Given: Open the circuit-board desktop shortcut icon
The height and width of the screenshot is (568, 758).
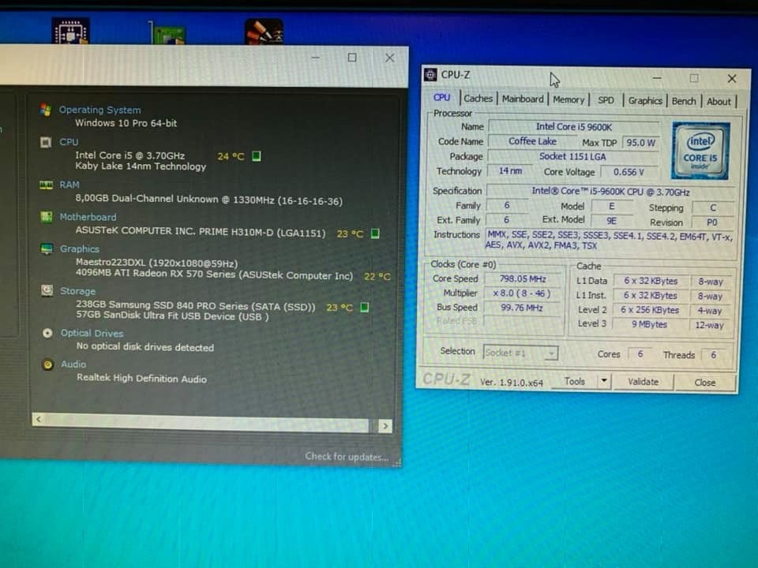Looking at the screenshot, I should [x=167, y=34].
